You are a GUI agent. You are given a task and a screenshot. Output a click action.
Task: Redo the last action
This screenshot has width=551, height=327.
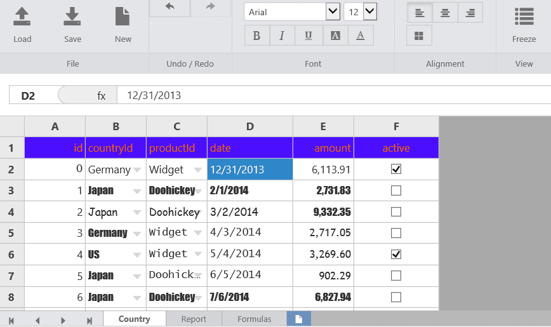click(211, 6)
